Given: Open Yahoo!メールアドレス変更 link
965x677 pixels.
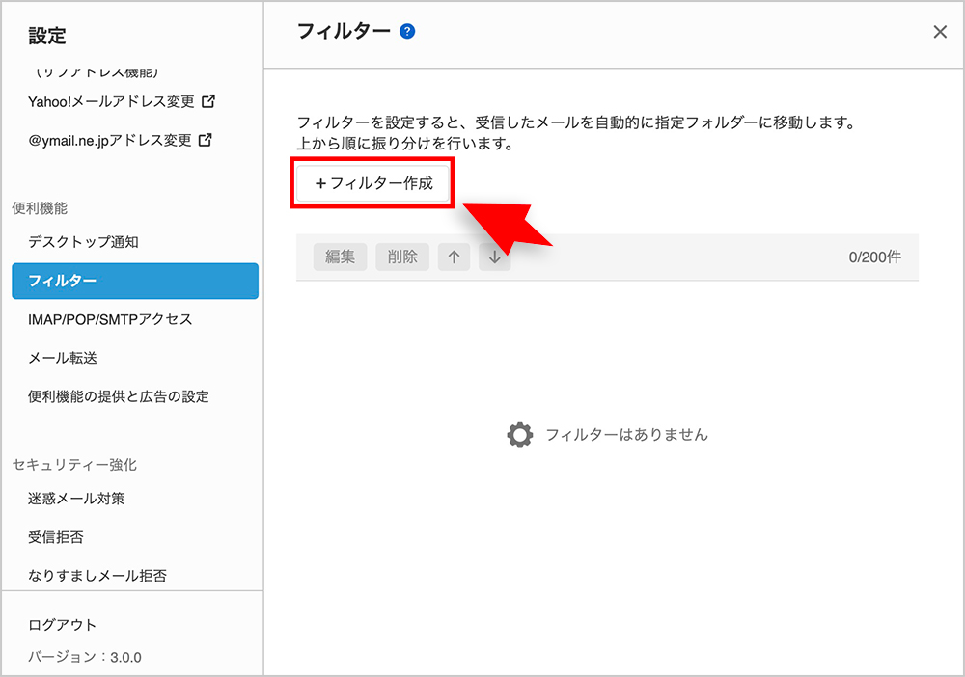Looking at the screenshot, I should click(111, 101).
